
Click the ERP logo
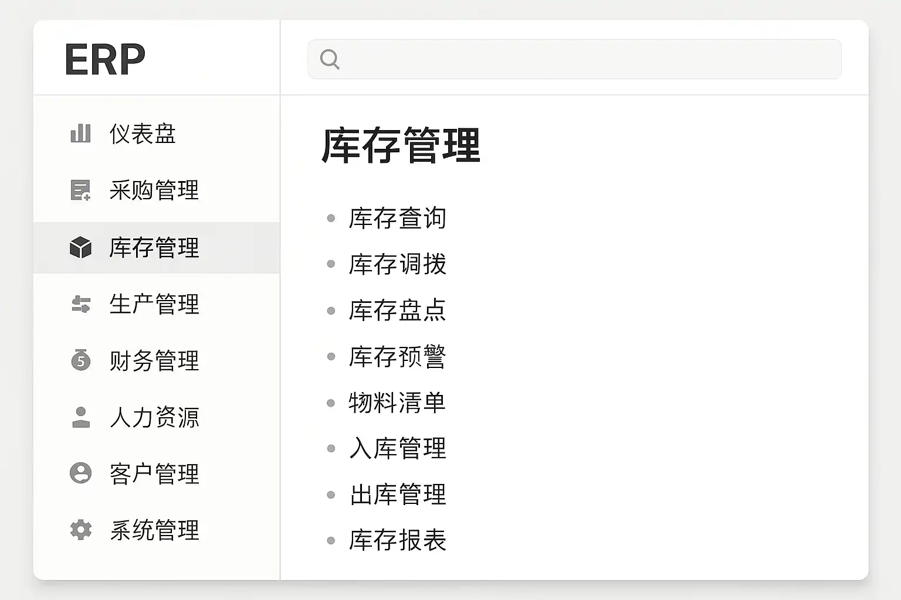click(x=105, y=60)
